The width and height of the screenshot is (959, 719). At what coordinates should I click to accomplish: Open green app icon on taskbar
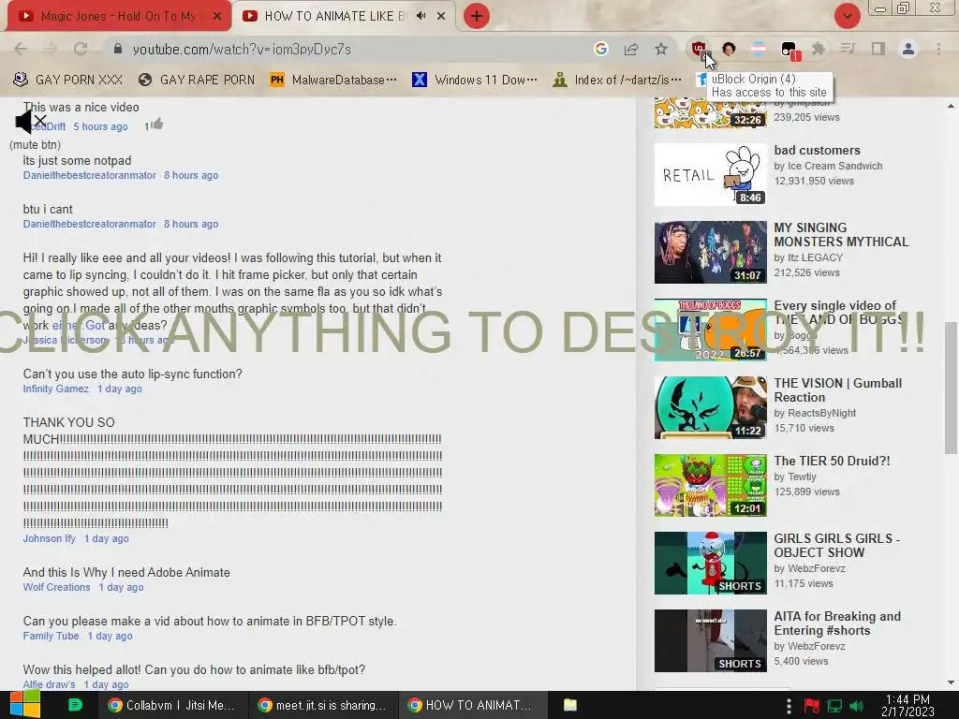tap(75, 705)
